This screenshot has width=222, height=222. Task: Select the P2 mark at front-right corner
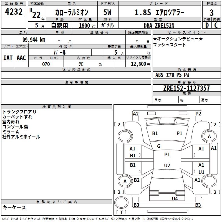[198, 114]
